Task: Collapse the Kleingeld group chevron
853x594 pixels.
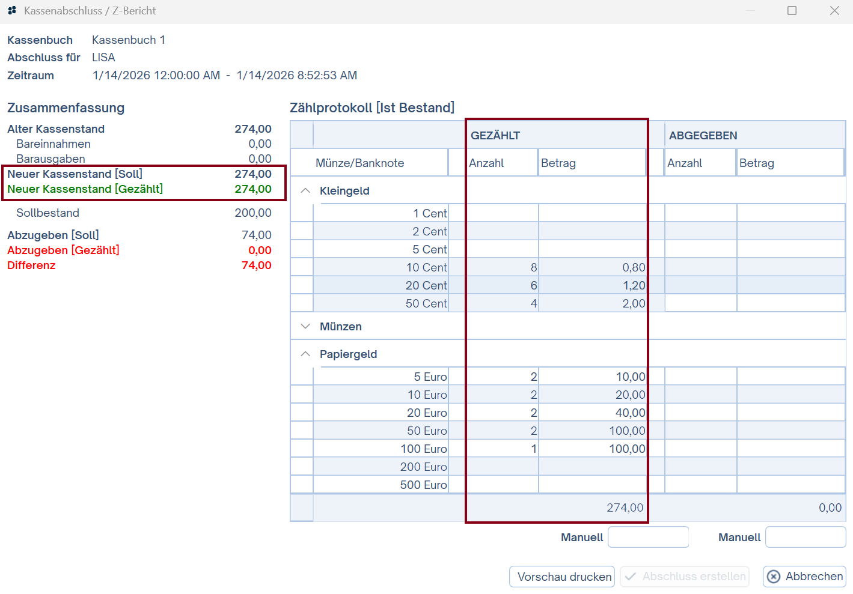Action: pos(305,190)
